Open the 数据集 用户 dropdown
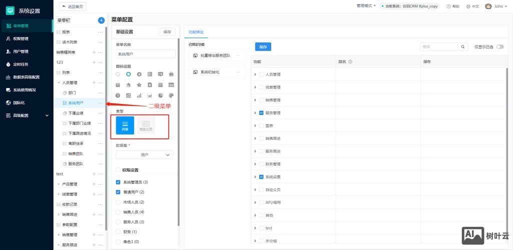The image size is (513, 250). tap(145, 155)
